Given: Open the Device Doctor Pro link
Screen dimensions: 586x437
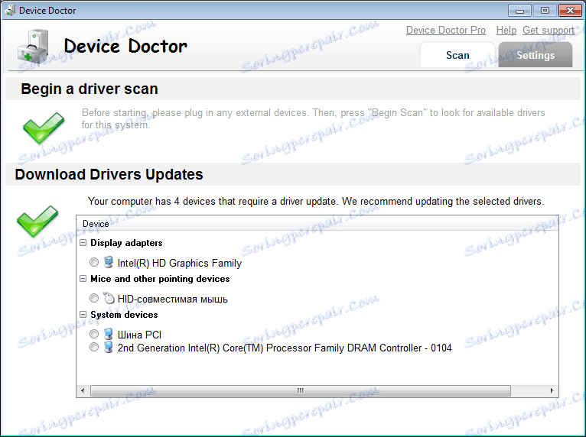Looking at the screenshot, I should [x=446, y=31].
